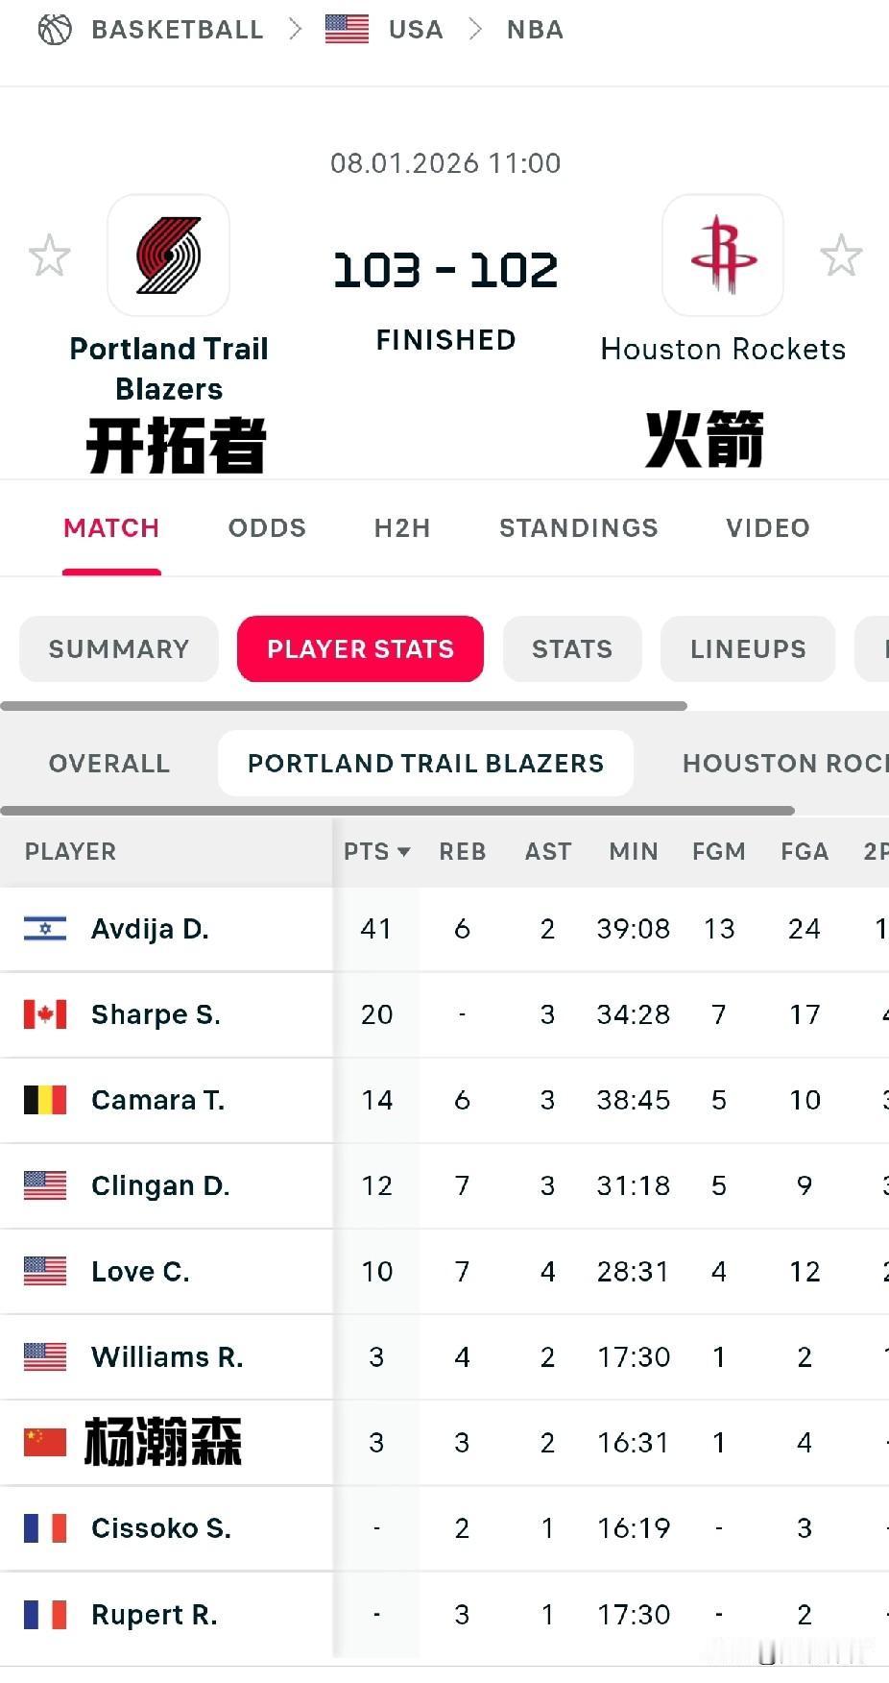Select the Portland Trail Blazers team logo
The image size is (889, 1683).
click(x=168, y=255)
